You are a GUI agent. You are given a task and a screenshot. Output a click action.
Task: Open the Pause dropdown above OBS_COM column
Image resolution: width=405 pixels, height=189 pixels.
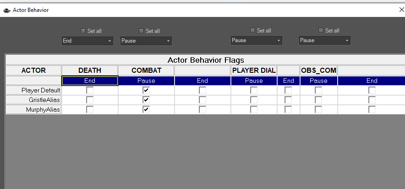(325, 40)
